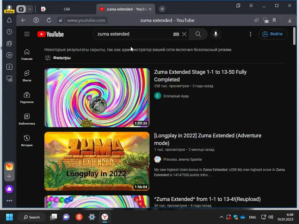Viewport: 299px width, 224px height.
Task: Click the Войти sign-in button on YouTube
Action: pyautogui.click(x=273, y=34)
